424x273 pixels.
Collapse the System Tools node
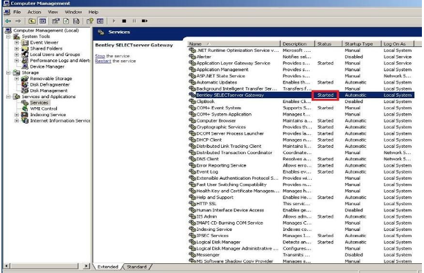point(8,37)
